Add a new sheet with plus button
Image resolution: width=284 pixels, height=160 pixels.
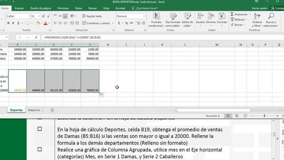(52, 110)
